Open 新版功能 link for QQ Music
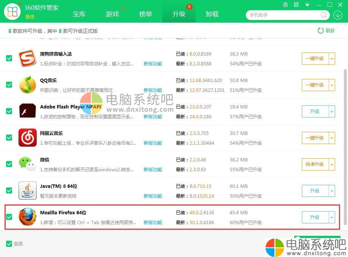Image resolution: width=348 pixels, height=257 pixels. coord(153,90)
